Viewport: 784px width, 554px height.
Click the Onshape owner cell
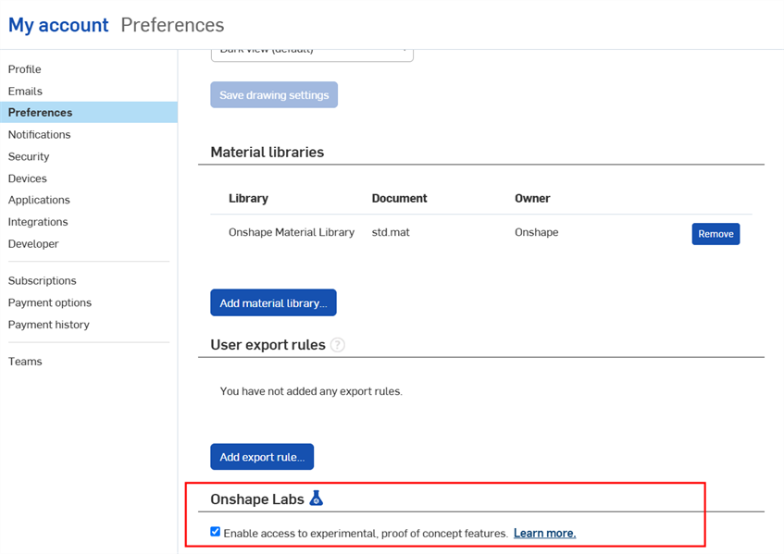click(537, 232)
